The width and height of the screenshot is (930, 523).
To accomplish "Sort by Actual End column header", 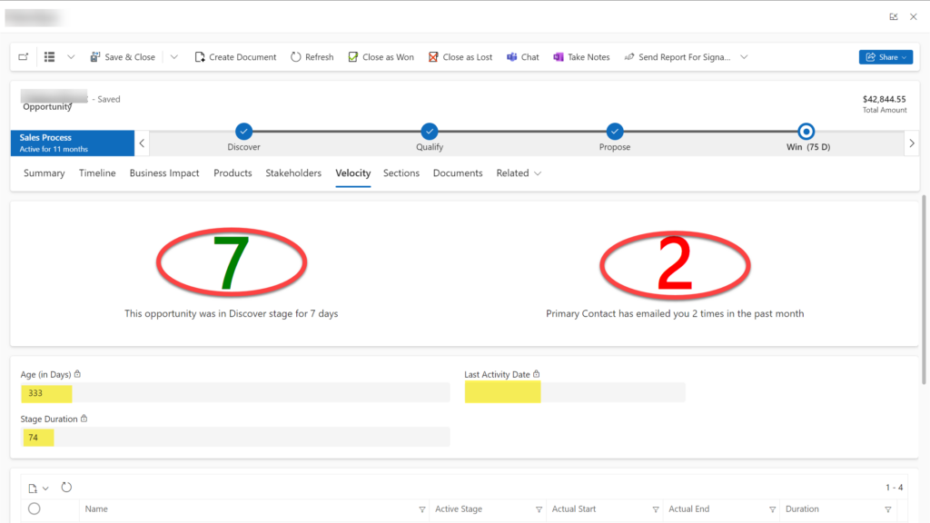I will coord(688,508).
